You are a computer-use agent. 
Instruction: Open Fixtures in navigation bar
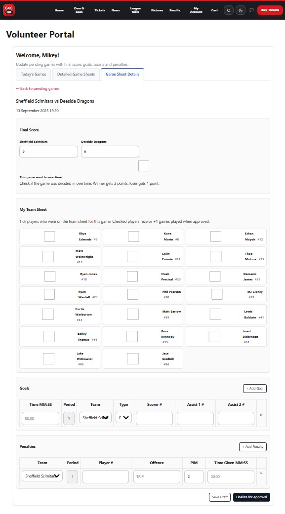pyautogui.click(x=157, y=10)
